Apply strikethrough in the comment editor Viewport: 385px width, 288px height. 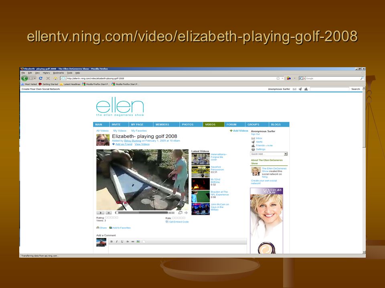click(128, 242)
